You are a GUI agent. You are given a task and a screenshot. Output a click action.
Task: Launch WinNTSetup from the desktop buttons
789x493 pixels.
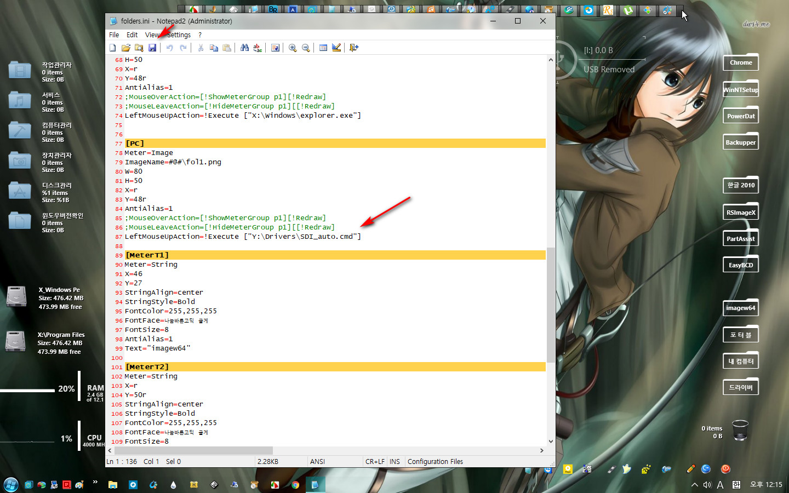pyautogui.click(x=741, y=89)
